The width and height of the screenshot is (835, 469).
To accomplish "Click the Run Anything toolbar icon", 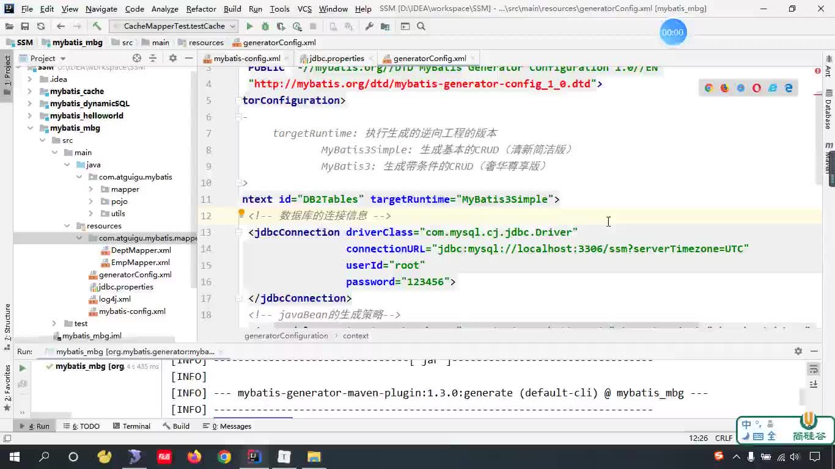I will (x=405, y=26).
